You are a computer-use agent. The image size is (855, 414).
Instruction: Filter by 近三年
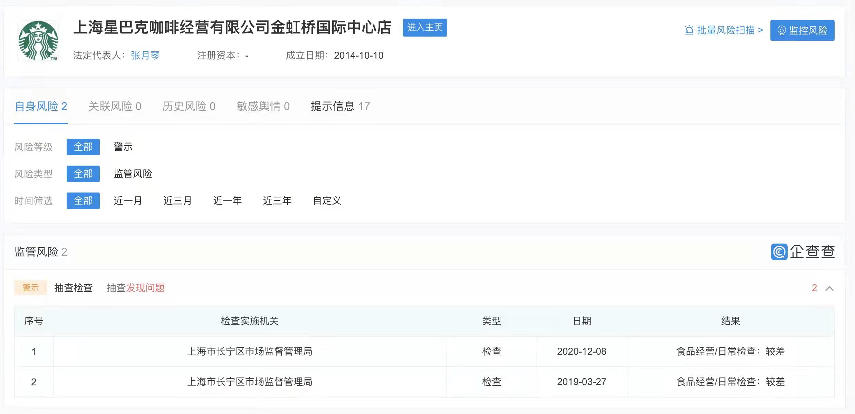(277, 200)
